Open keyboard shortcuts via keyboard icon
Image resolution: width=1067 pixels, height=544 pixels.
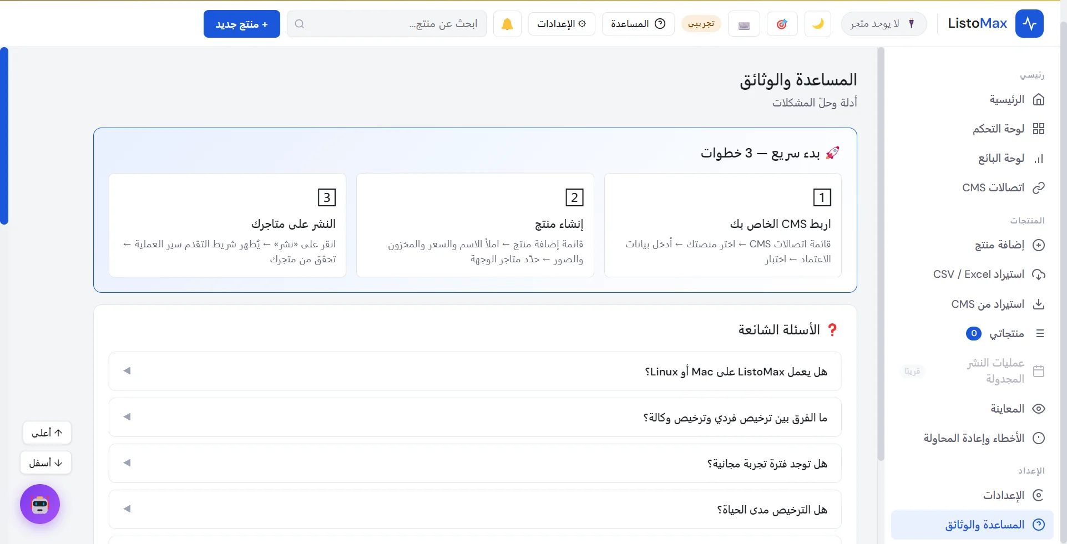744,24
